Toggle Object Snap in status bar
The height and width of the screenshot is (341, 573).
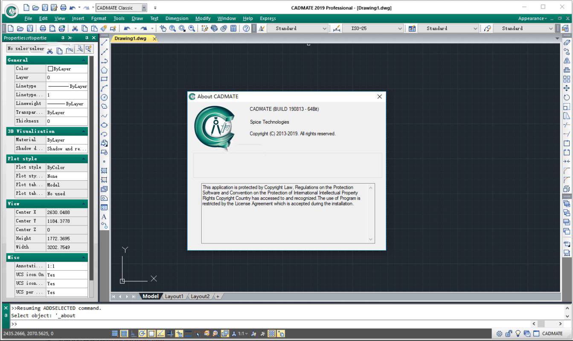151,334
